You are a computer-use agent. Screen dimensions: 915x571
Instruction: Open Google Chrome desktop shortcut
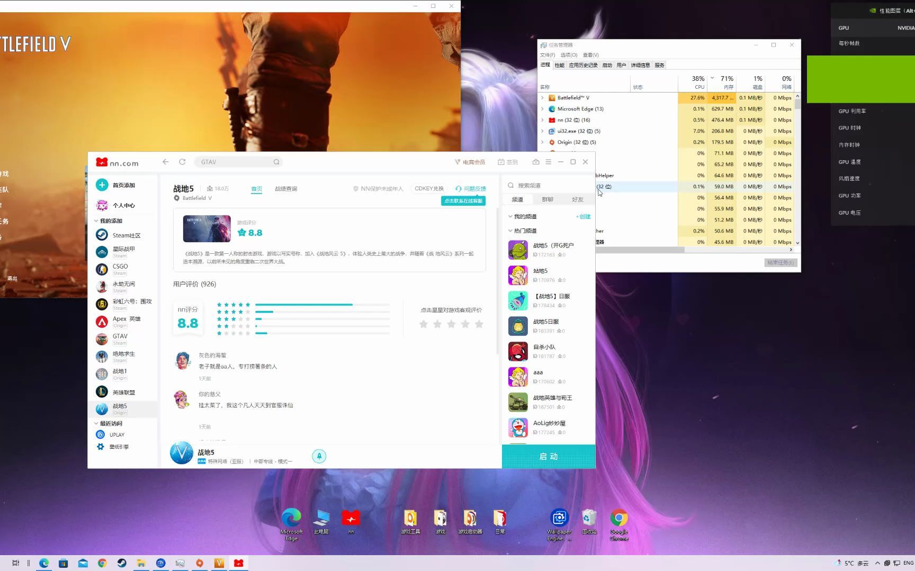click(618, 525)
